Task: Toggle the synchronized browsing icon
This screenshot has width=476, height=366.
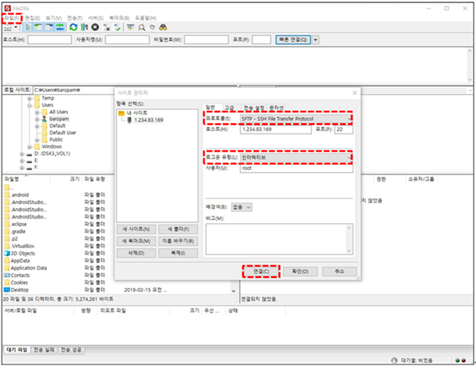Action: [152, 27]
